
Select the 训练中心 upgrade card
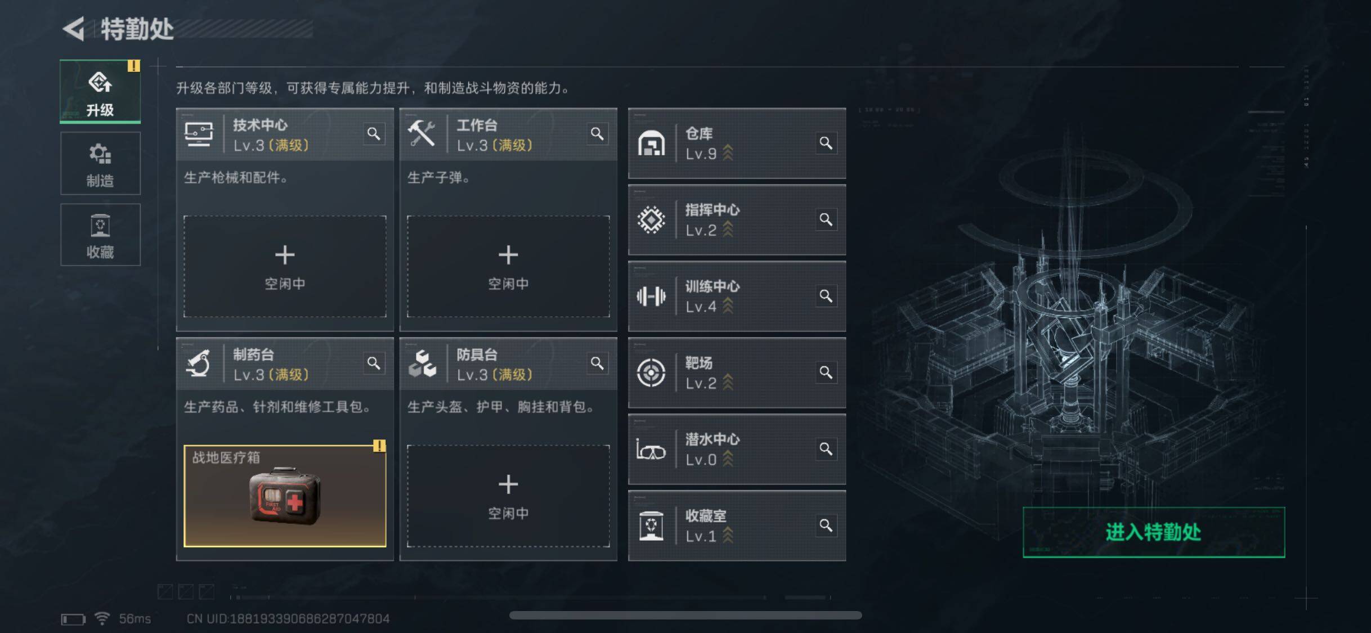pos(737,296)
